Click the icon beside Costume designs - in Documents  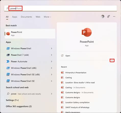point(62,92)
